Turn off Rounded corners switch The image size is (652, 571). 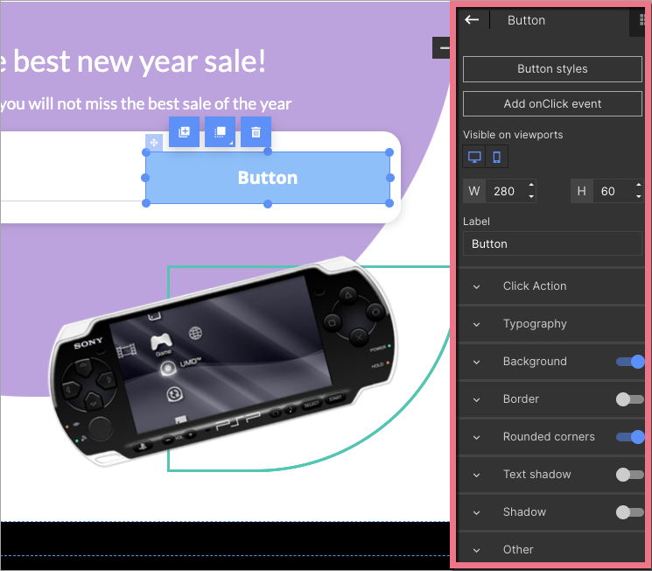point(630,437)
